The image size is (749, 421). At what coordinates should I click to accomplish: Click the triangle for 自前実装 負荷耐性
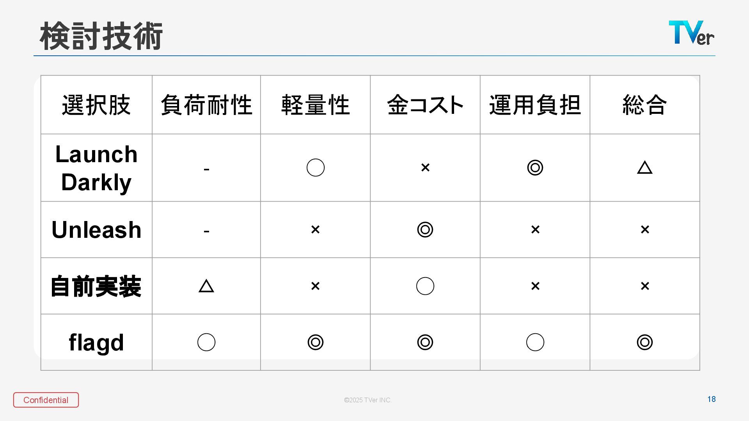206,286
